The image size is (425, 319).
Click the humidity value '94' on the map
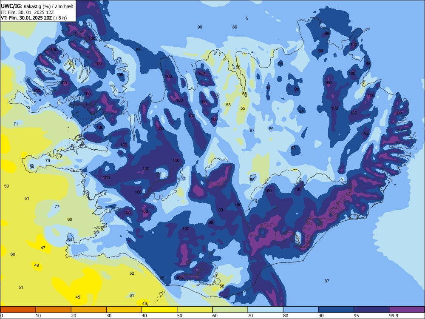click(301, 111)
